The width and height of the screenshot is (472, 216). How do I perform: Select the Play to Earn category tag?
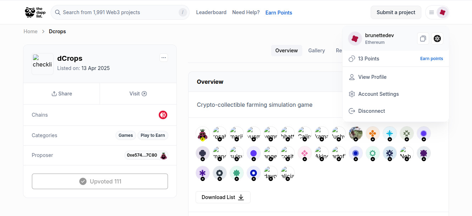point(153,135)
